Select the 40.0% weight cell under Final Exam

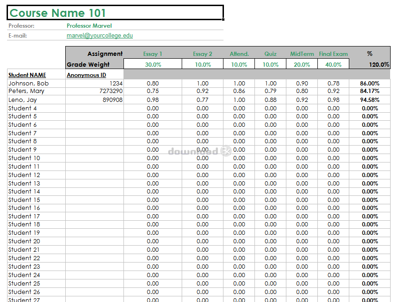click(x=333, y=64)
